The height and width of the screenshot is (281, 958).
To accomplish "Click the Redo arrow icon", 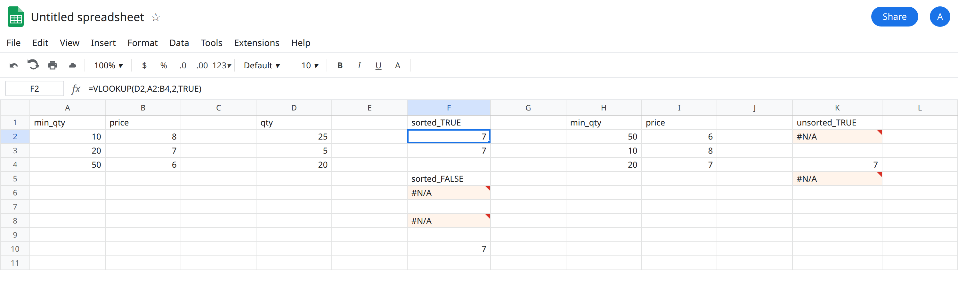I will 33,65.
